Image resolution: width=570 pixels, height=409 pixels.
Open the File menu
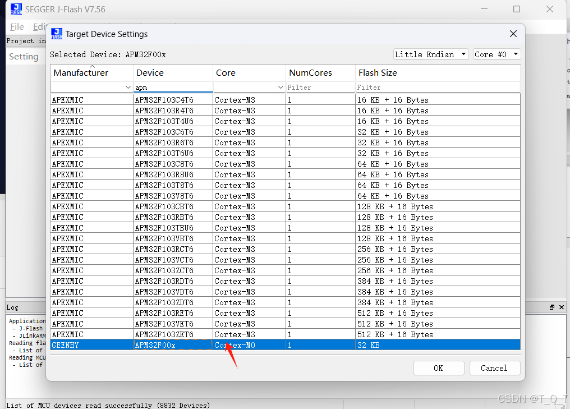[17, 27]
